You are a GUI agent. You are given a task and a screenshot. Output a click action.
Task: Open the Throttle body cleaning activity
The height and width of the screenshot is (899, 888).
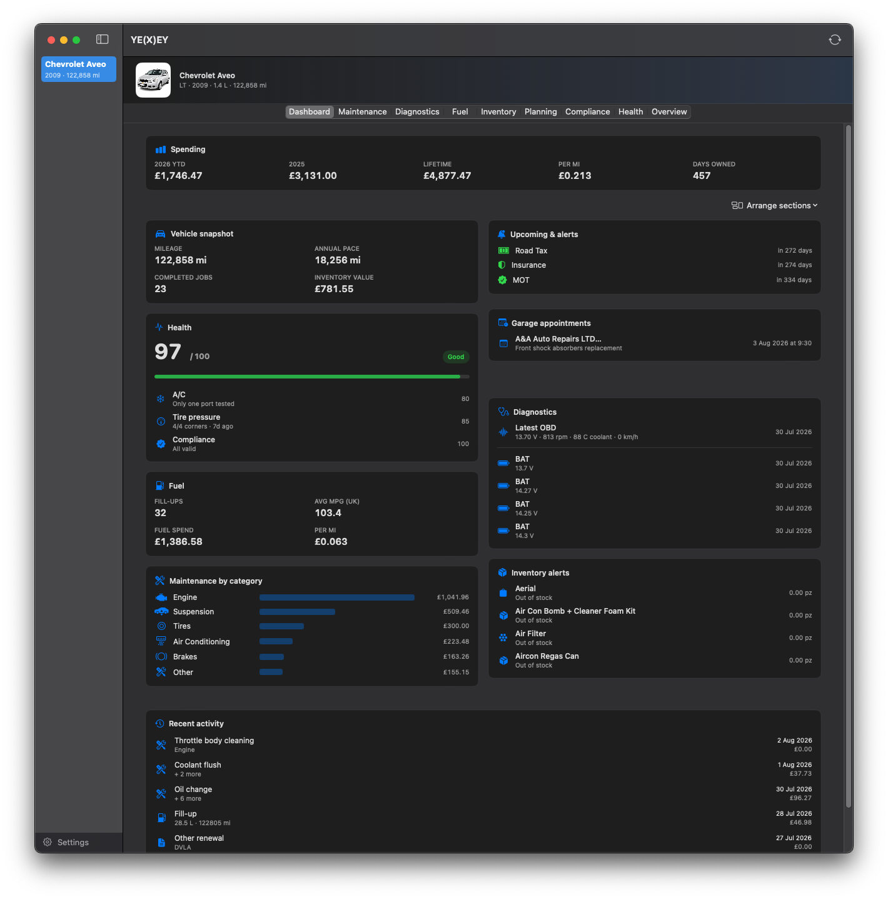click(483, 744)
